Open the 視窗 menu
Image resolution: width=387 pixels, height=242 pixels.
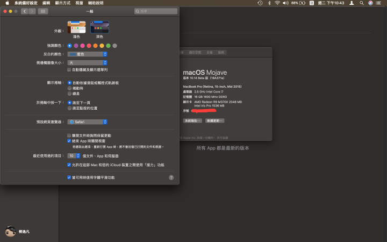(79, 3)
